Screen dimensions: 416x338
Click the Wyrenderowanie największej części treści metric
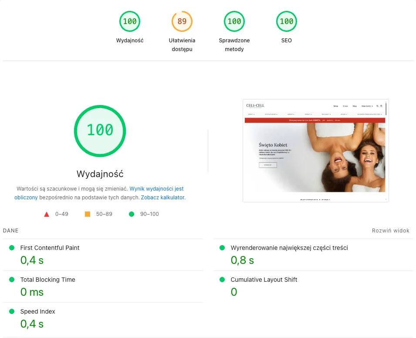point(289,248)
